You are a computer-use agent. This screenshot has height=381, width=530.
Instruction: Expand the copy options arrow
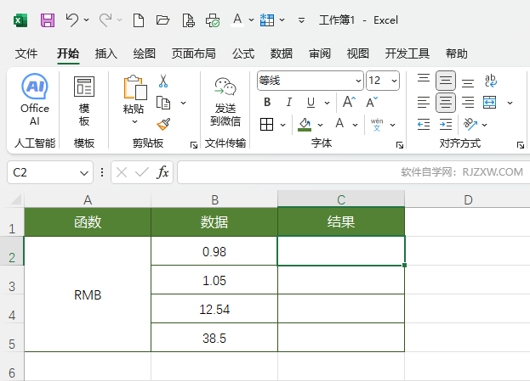point(183,103)
